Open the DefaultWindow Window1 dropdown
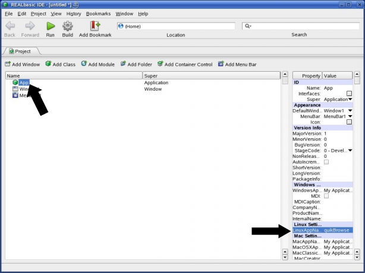Screen dimensions: 365x273 click(x=350, y=111)
